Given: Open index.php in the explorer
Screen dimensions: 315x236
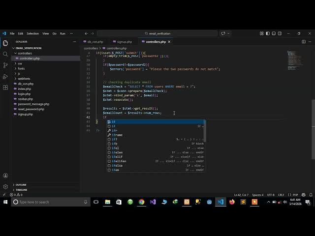Looking at the screenshot, I should [x=25, y=89].
